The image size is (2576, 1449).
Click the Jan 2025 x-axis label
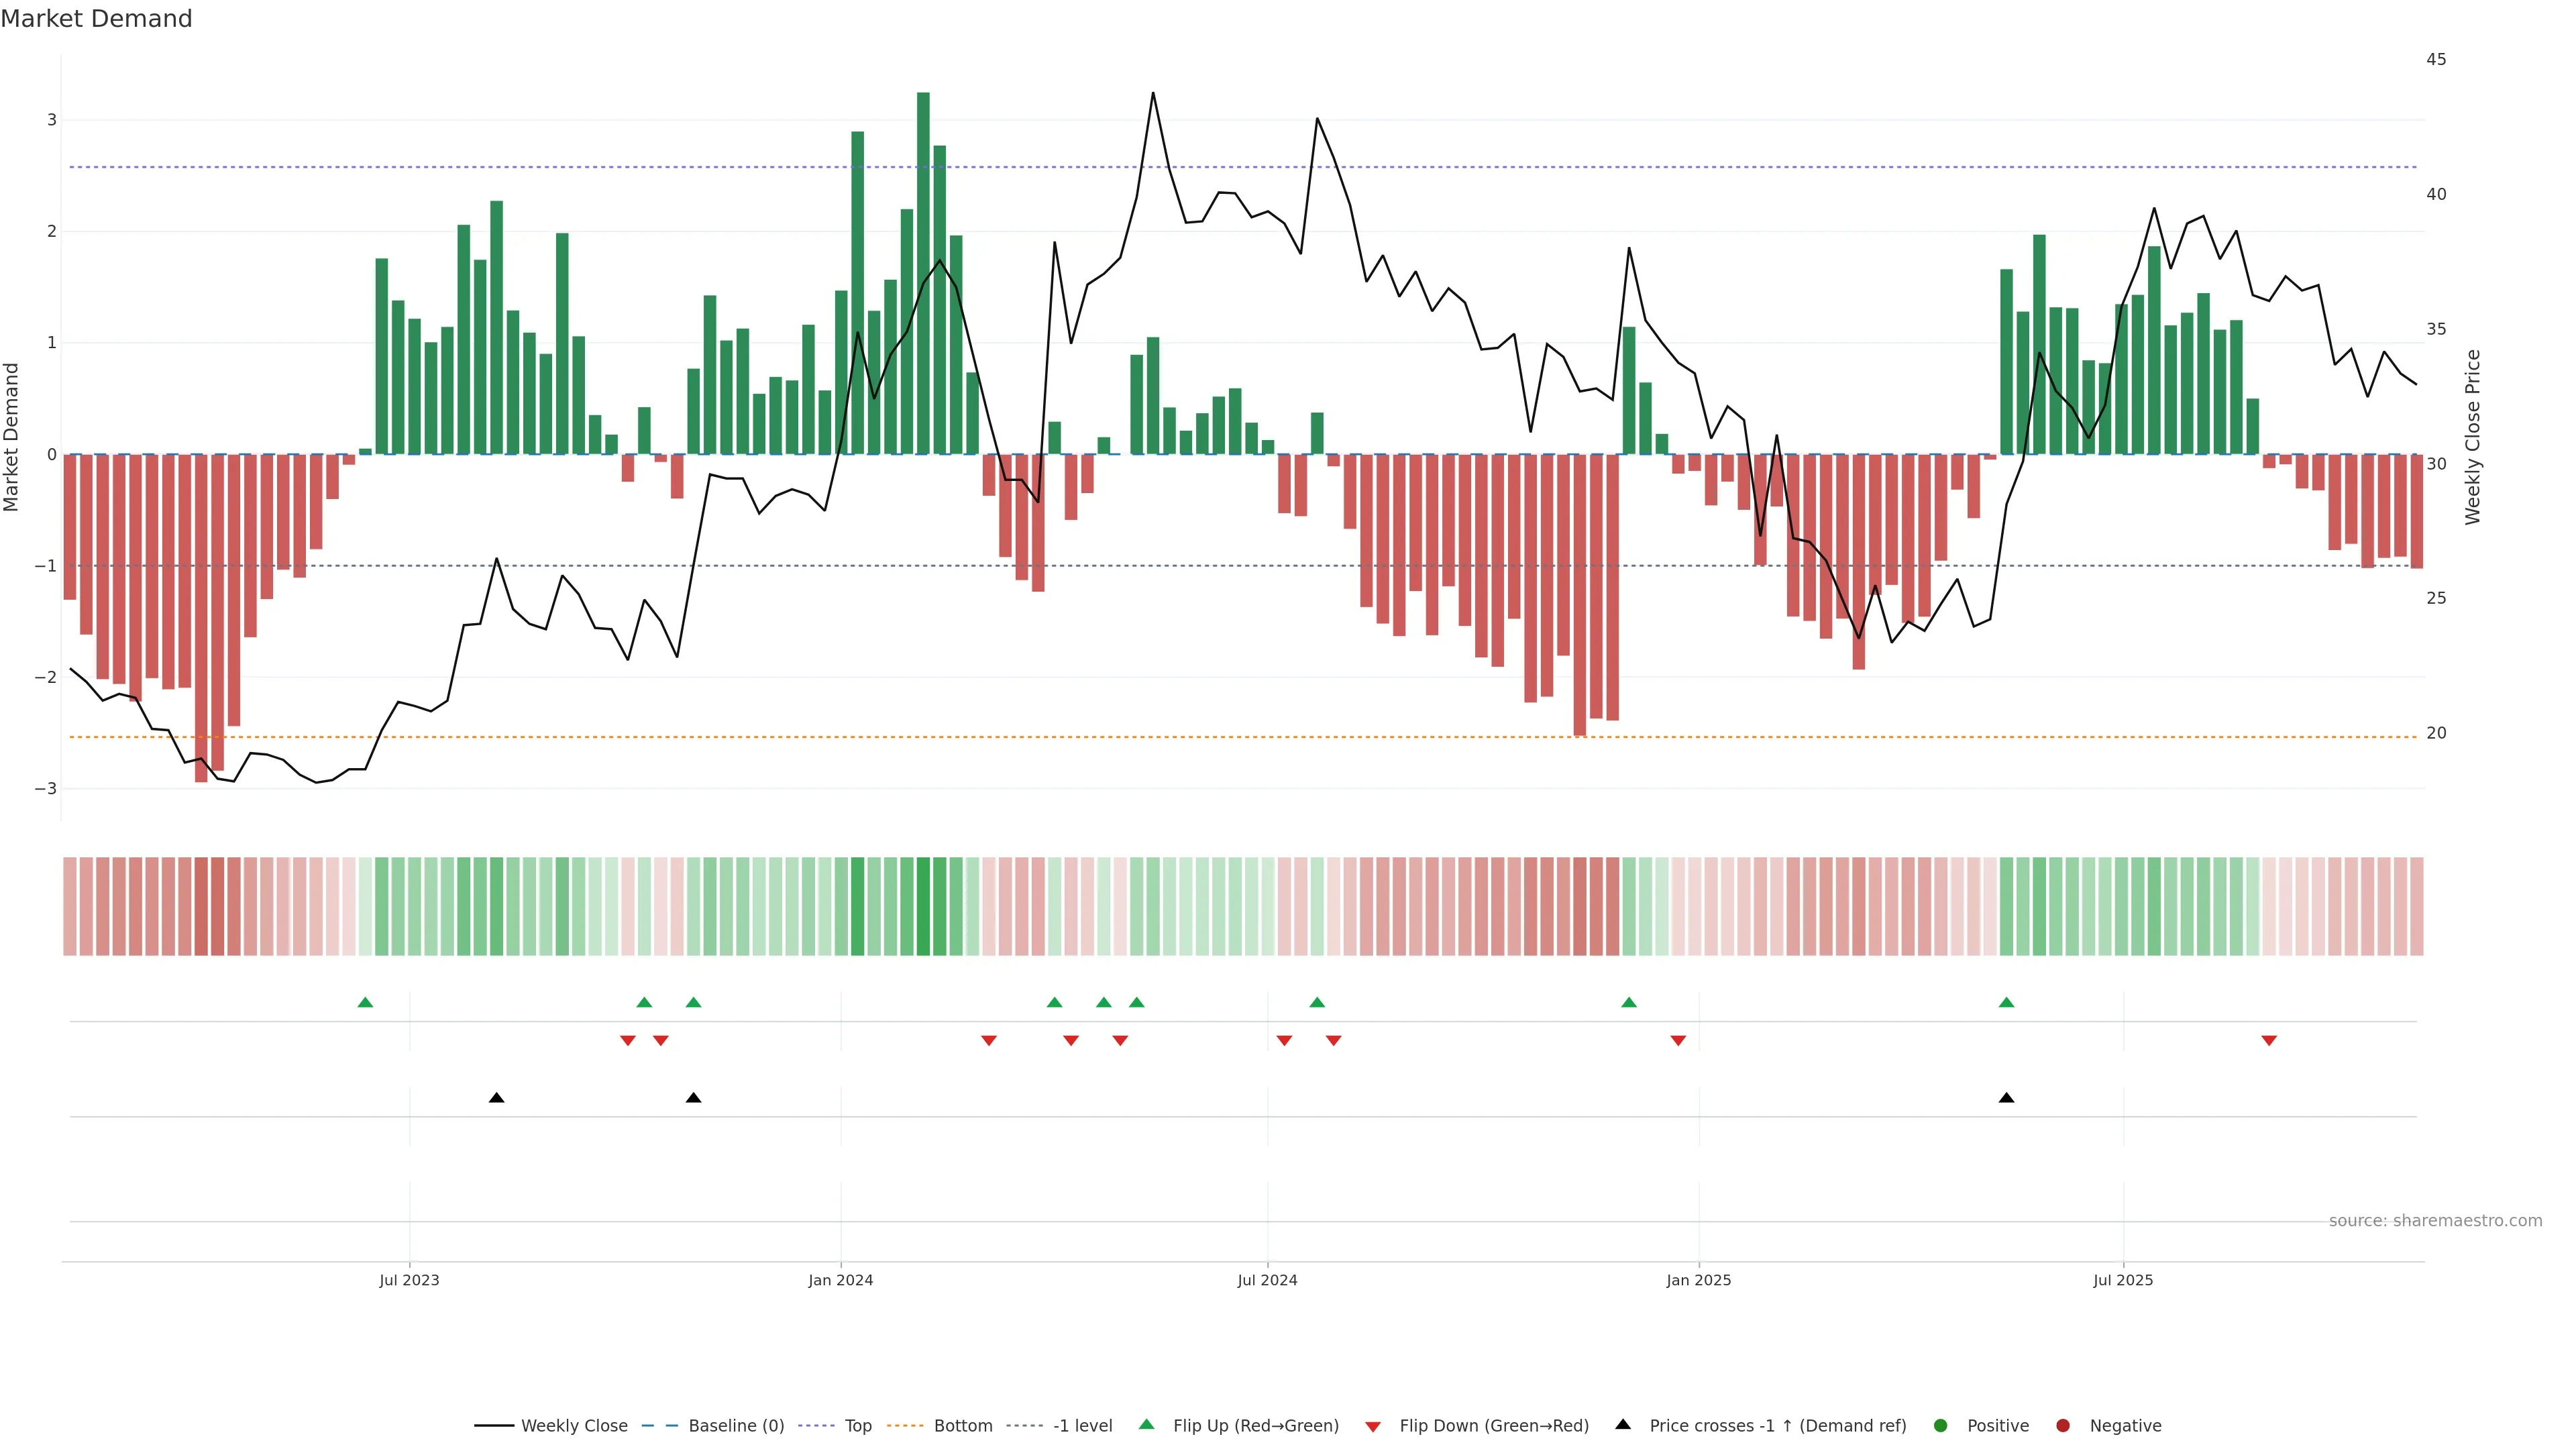tap(1698, 1280)
